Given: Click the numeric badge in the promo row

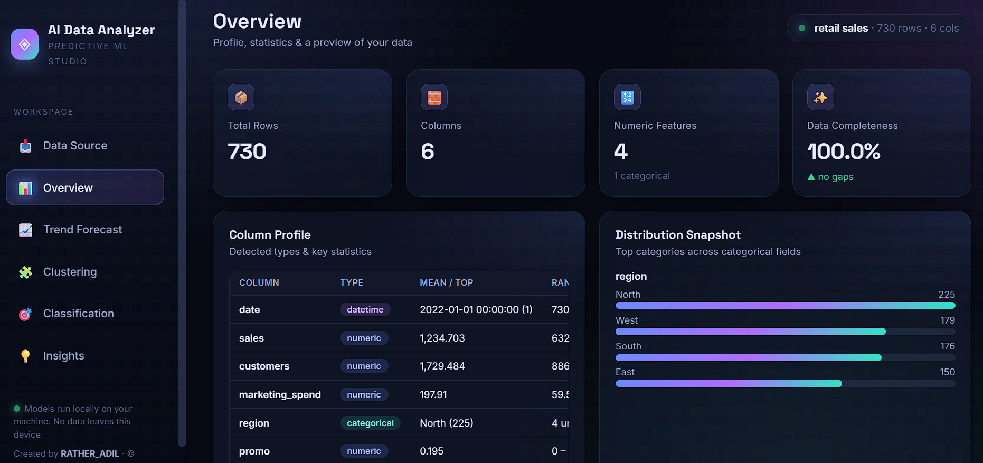Looking at the screenshot, I should coord(364,451).
